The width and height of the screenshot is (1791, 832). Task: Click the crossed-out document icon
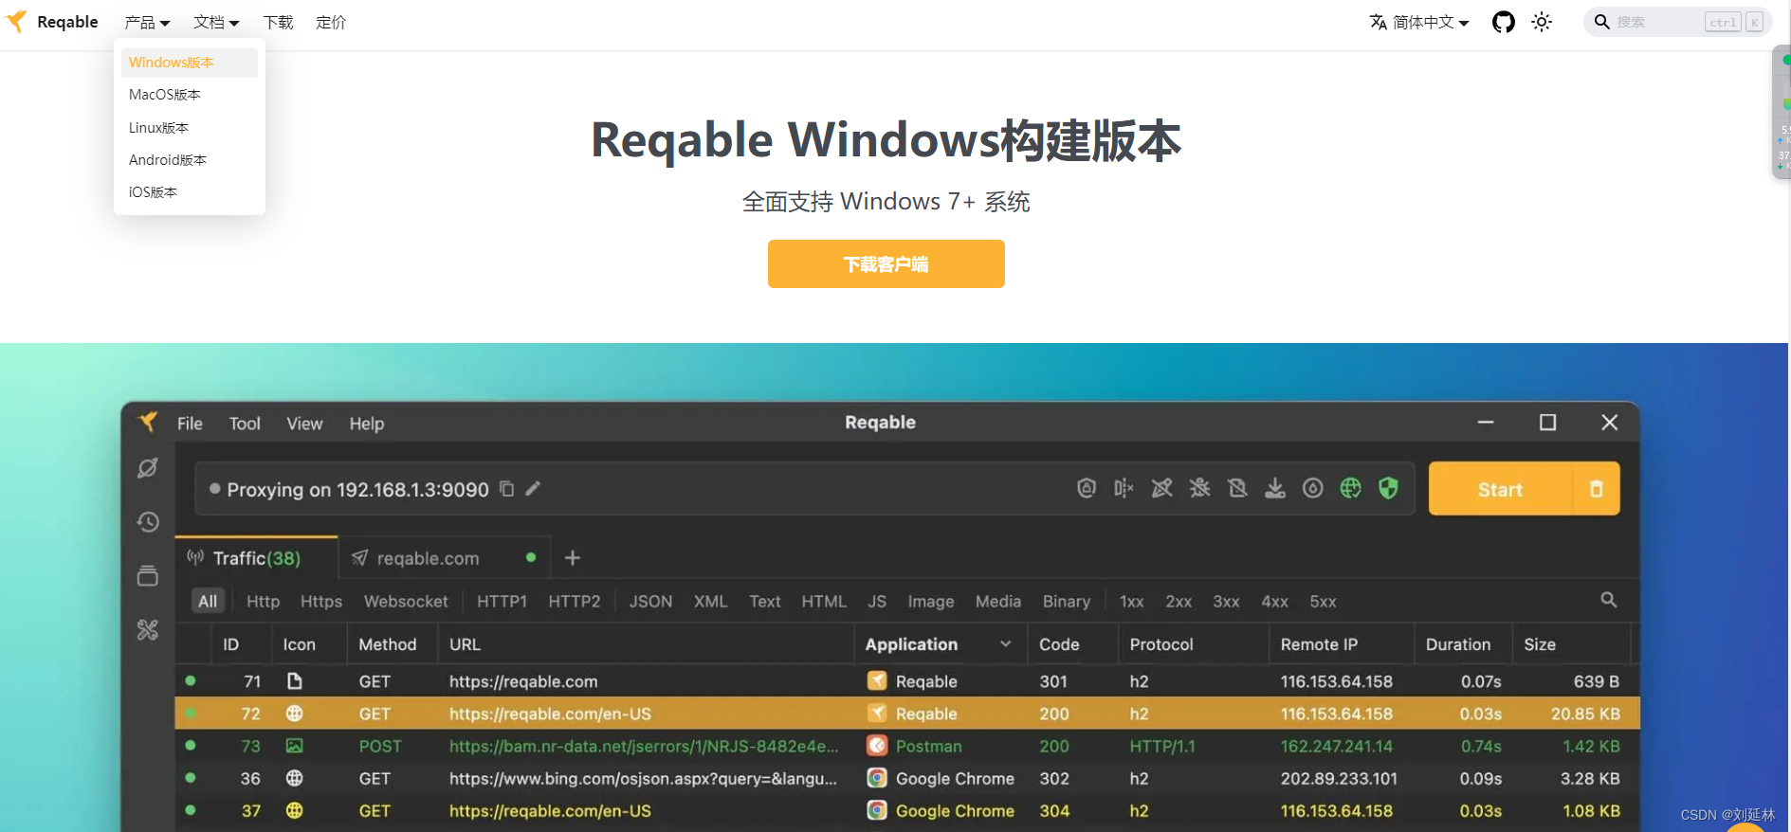pyautogui.click(x=1237, y=488)
